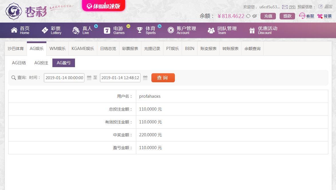Open the 体验极速版 pink banner
This screenshot has height=190, width=336.
[x=104, y=5]
